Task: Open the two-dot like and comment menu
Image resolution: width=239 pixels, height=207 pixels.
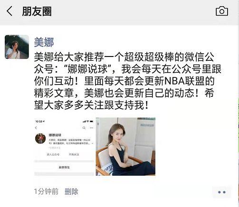Action: click(222, 192)
